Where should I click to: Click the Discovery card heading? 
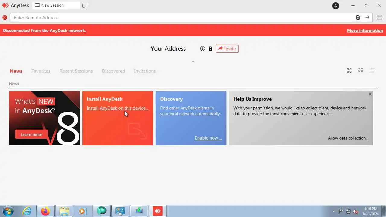[172, 99]
